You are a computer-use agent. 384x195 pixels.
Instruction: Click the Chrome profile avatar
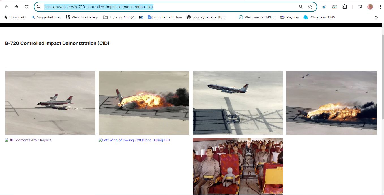point(370,7)
